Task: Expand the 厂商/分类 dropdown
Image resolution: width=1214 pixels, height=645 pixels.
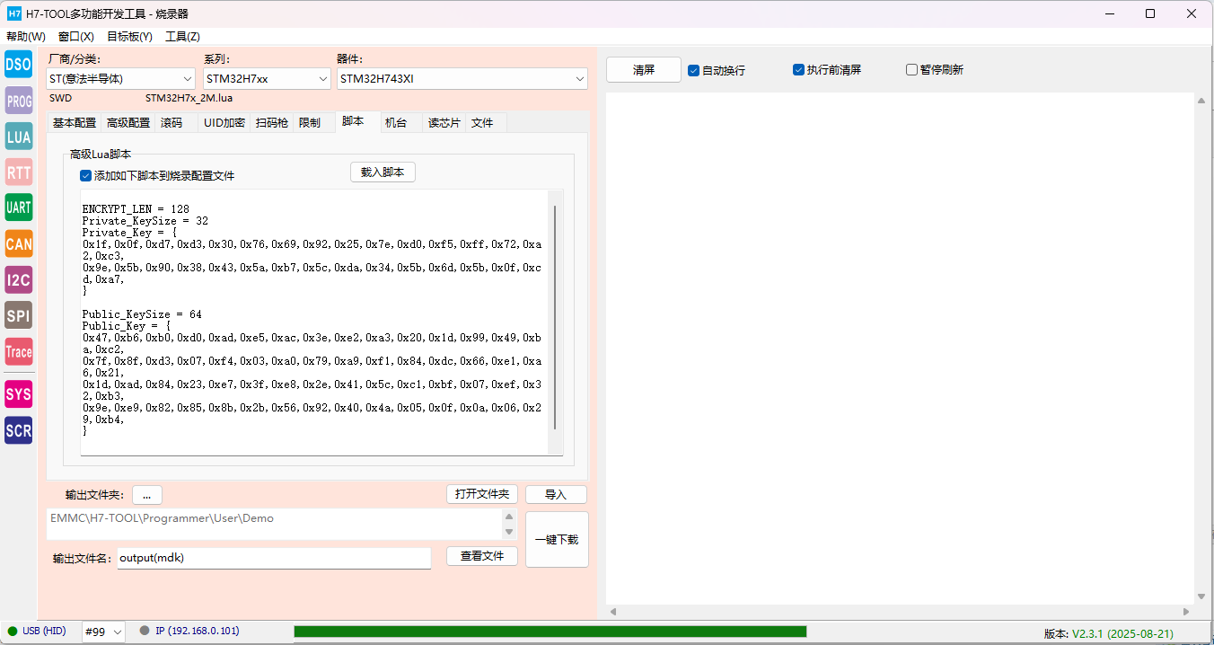Action: (x=120, y=79)
